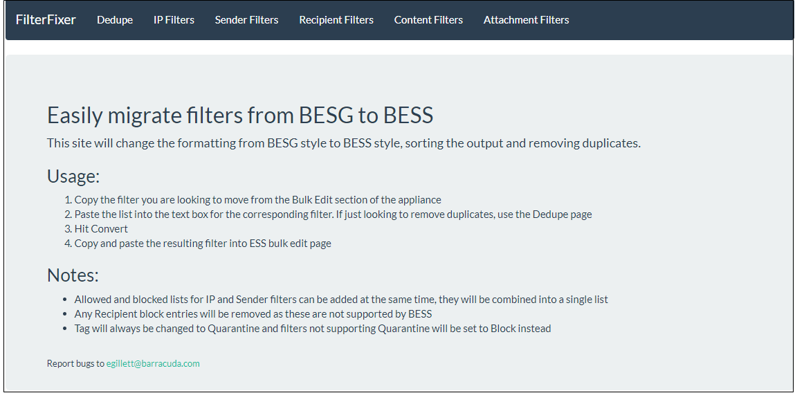Open the Sender Filters page

(x=246, y=20)
